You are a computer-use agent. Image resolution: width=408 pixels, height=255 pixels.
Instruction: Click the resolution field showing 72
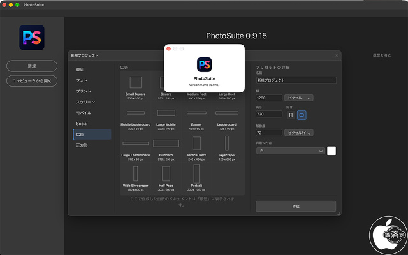pos(269,133)
